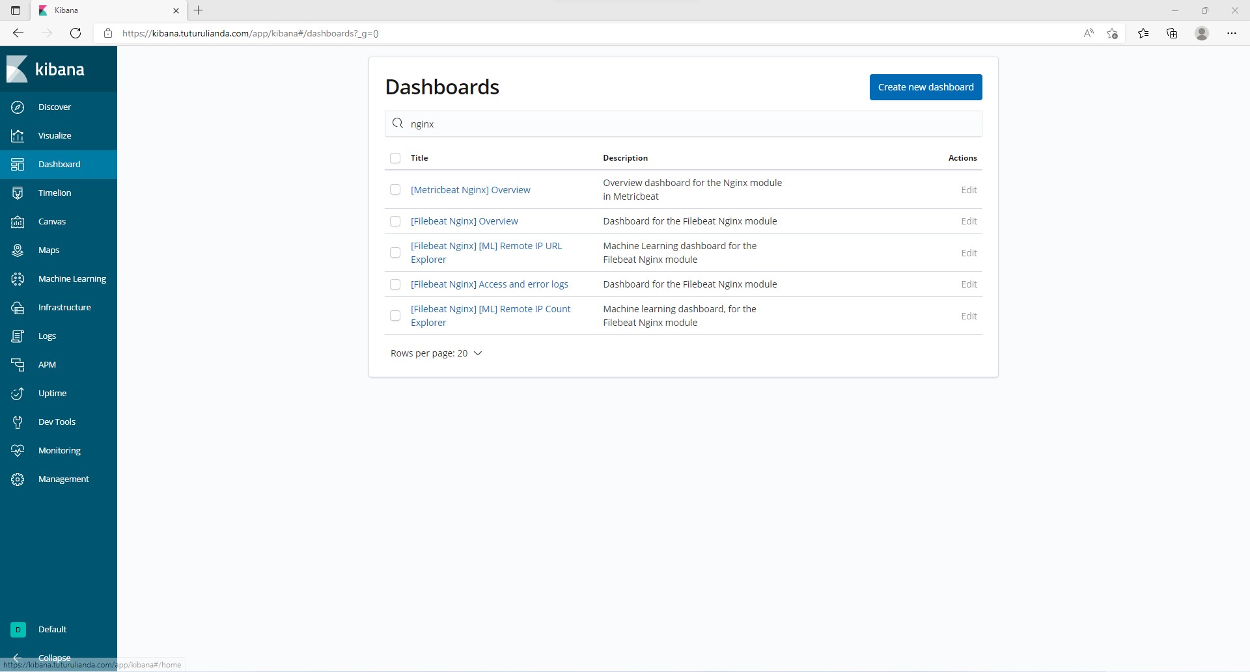The image size is (1250, 672).
Task: Open the browser settings ellipsis menu
Action: (1232, 33)
